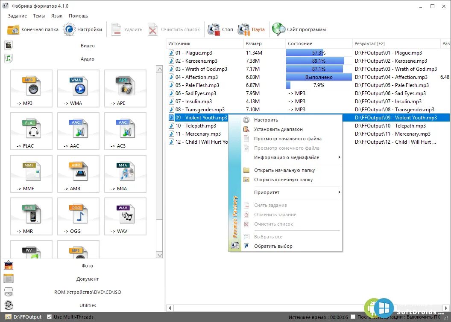The width and height of the screenshot is (451, 322).
Task: Select the M4A conversion icon
Action: [125, 174]
